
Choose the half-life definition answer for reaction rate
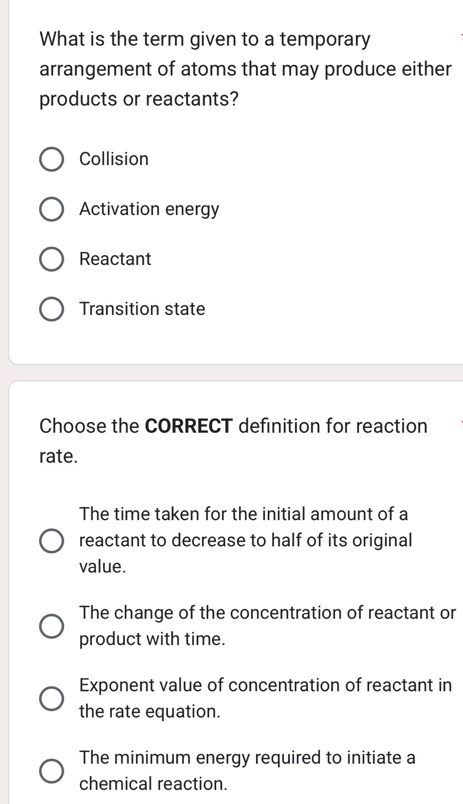click(x=52, y=541)
